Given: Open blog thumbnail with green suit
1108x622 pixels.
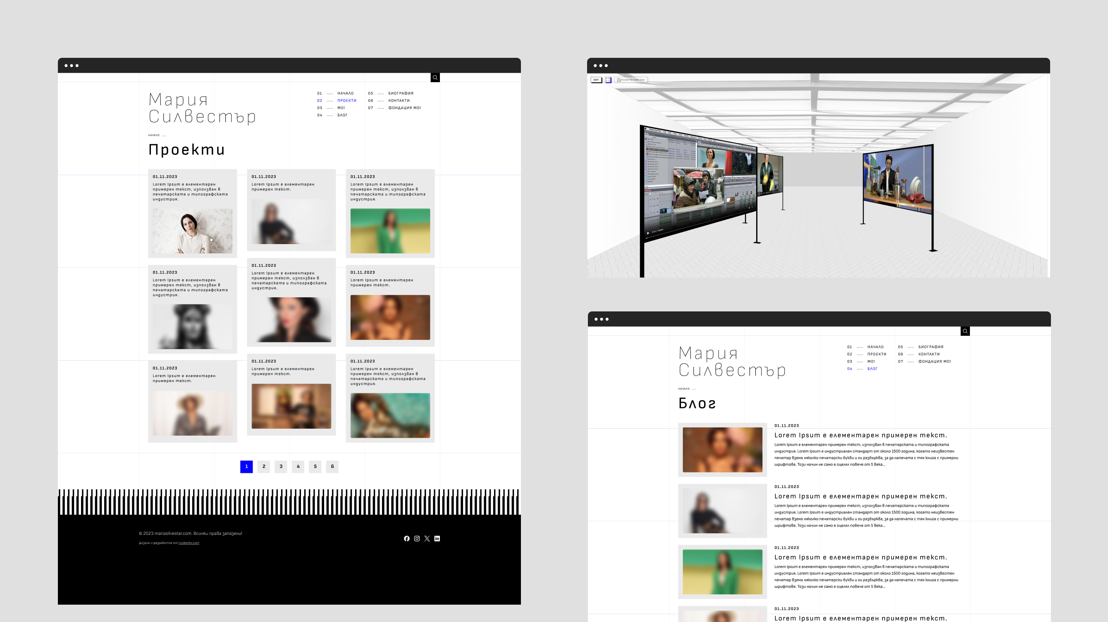Looking at the screenshot, I should (723, 572).
